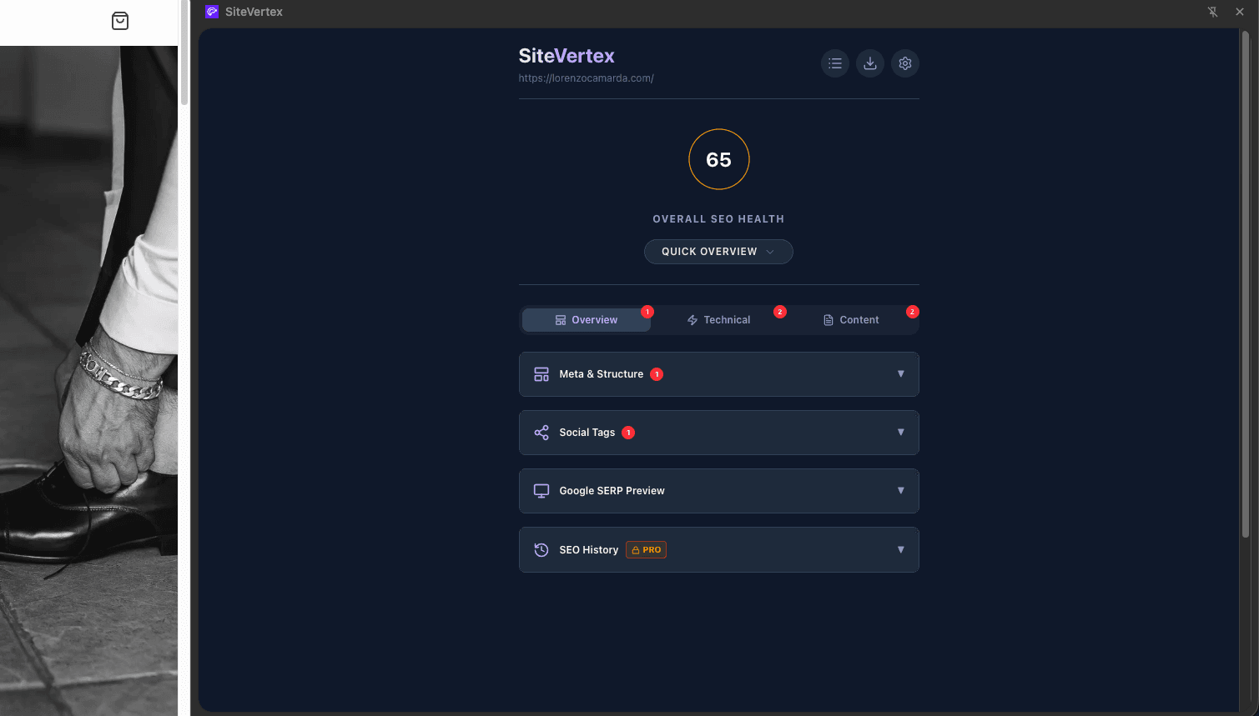The image size is (1259, 716).
Task: Expand the Google SERP Preview arrow
Action: [901, 491]
